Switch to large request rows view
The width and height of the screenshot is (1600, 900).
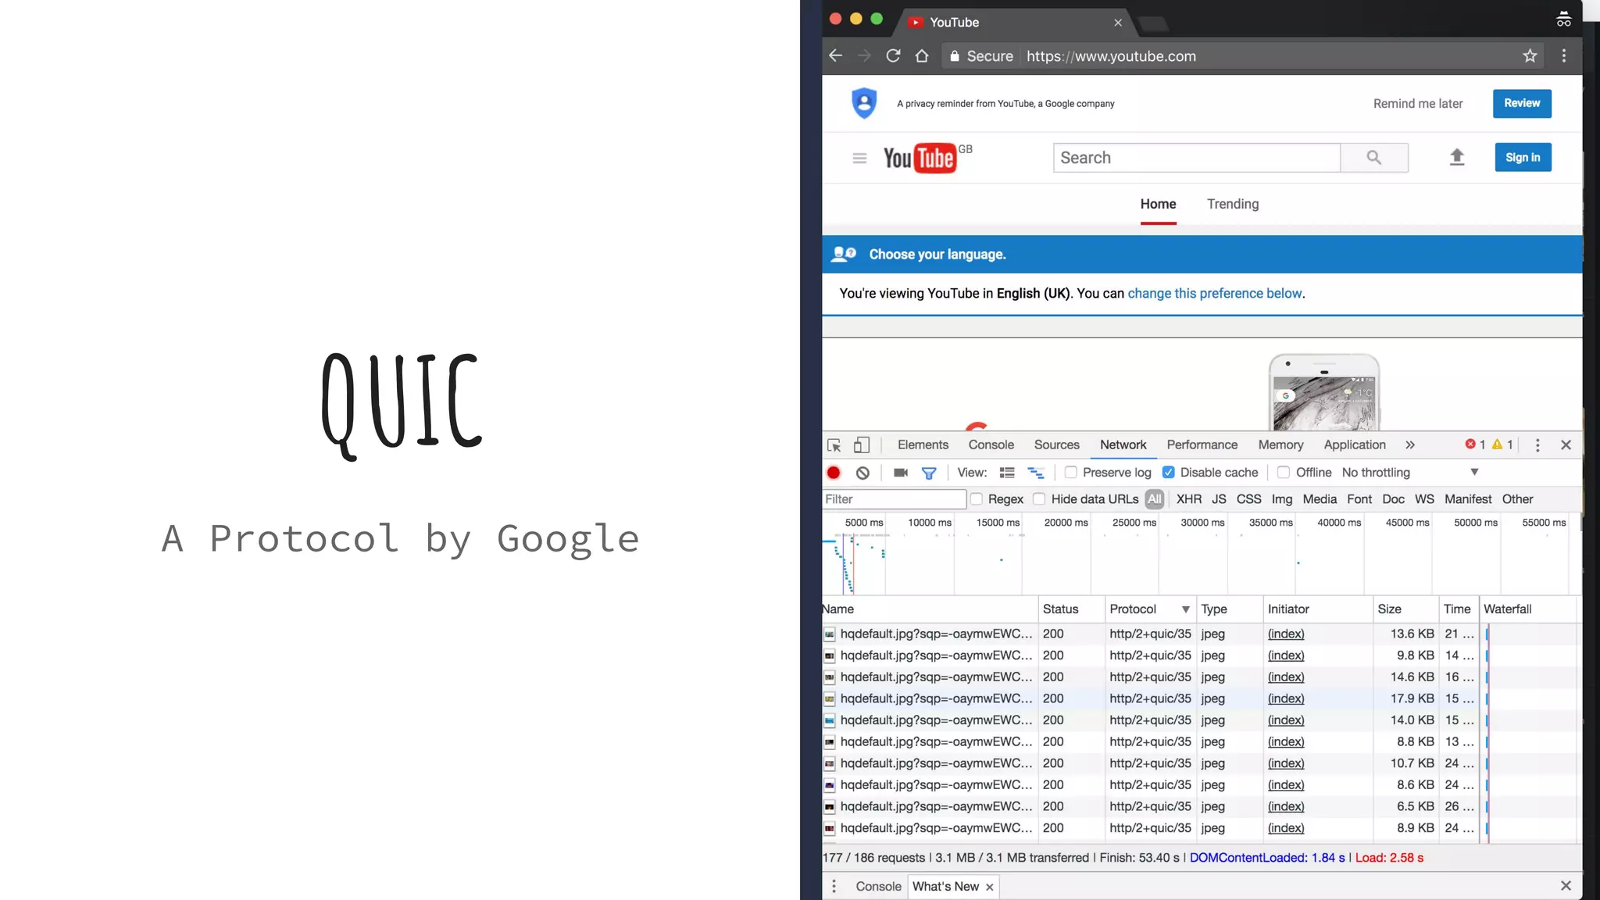point(1007,473)
